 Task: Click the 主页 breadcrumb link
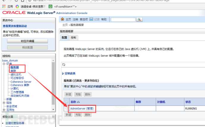[65, 25]
